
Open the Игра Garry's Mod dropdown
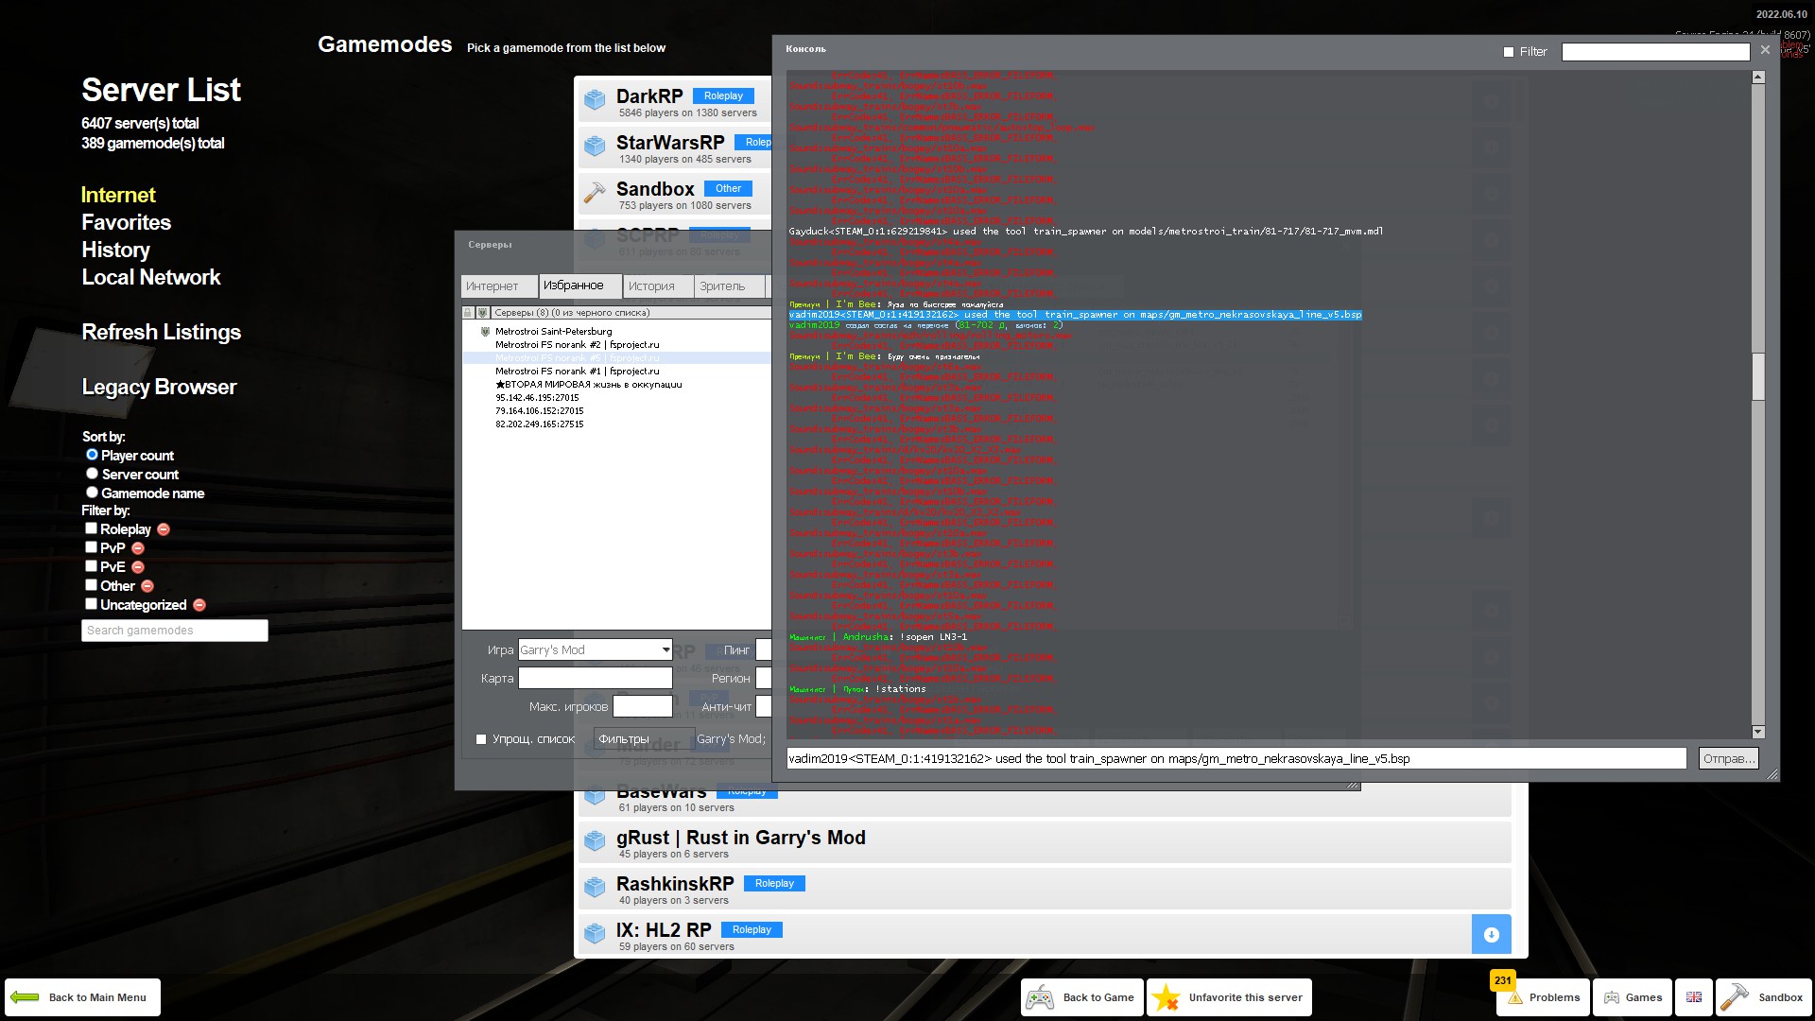pos(665,649)
